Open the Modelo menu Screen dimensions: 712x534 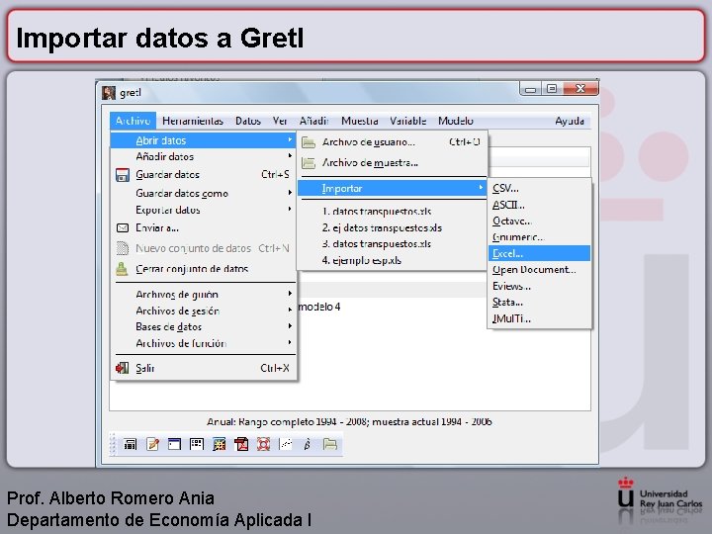pos(456,121)
